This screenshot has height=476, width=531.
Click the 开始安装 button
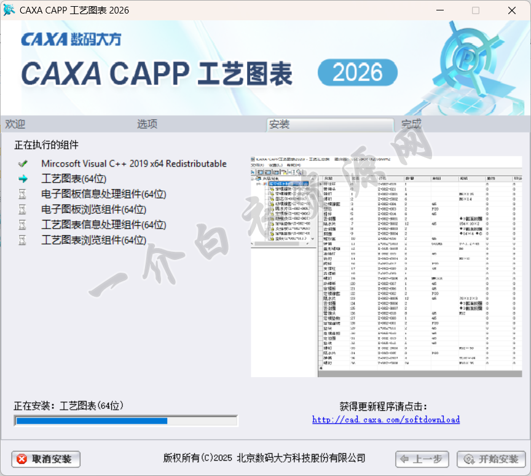[x=491, y=459]
